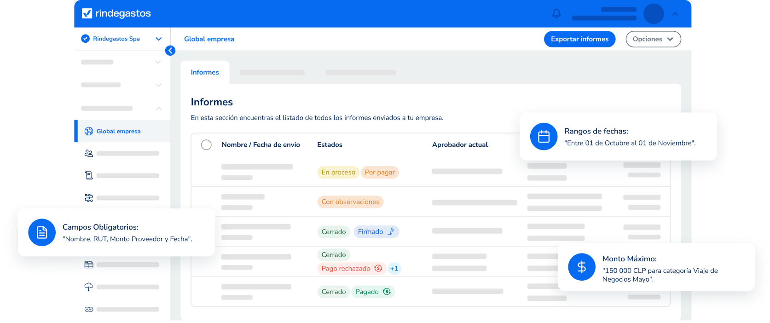This screenshot has height=323, width=770.
Task: Click the notification bell icon
Action: tap(556, 14)
